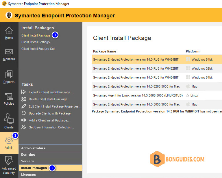The height and width of the screenshot is (178, 222).
Task: Click the Clients label in sidebar
Action: coord(9,127)
